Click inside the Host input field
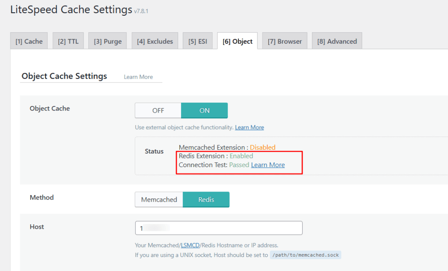This screenshot has width=448, height=271. click(219, 228)
